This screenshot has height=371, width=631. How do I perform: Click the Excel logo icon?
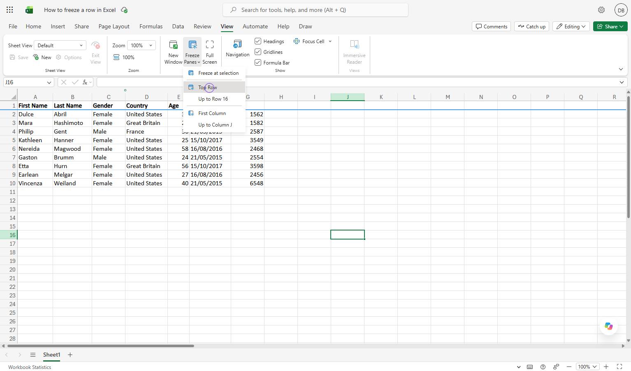(29, 10)
